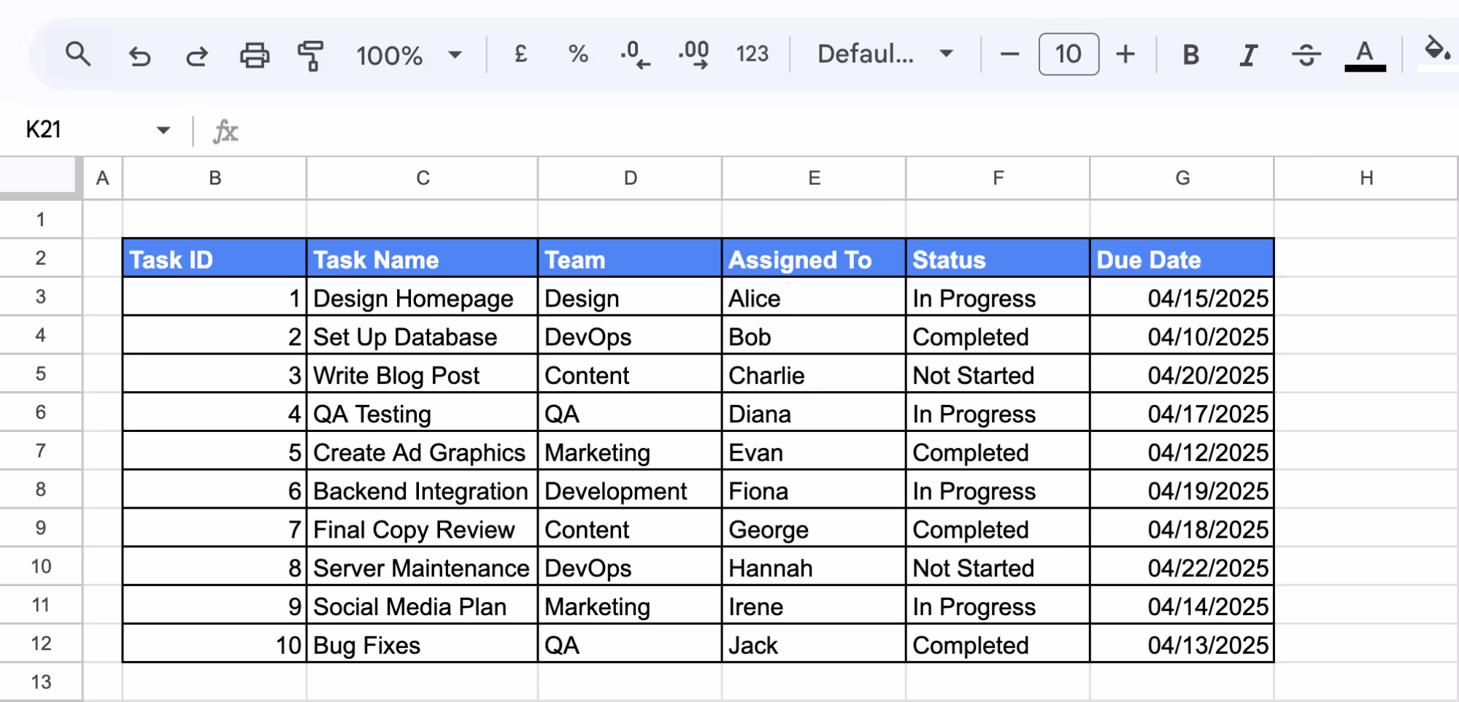This screenshot has height=702, width=1459.
Task: Redo the last action
Action: pos(196,54)
